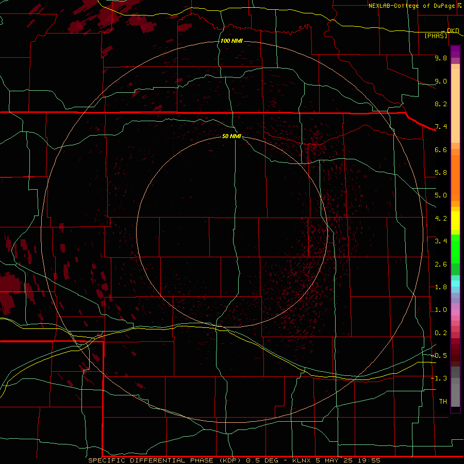Click the 5.0 value on the color scale
The width and height of the screenshot is (464, 464).
441,195
